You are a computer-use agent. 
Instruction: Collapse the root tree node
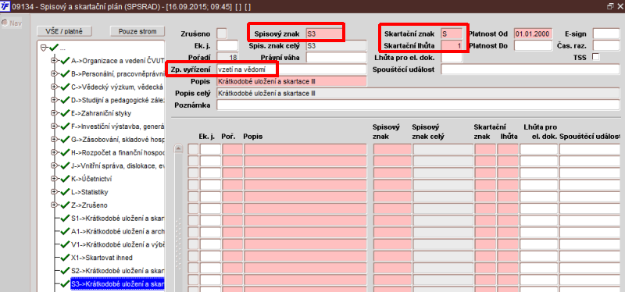point(44,48)
